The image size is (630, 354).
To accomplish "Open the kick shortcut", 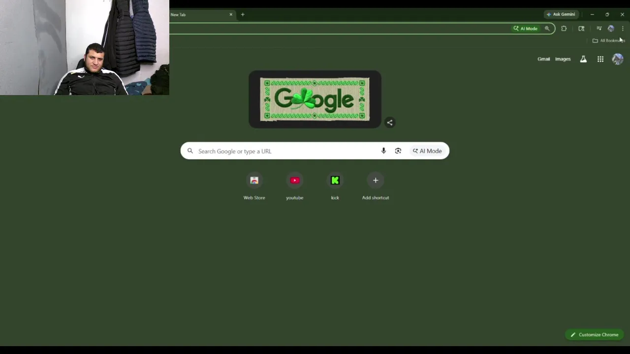I will click(335, 186).
